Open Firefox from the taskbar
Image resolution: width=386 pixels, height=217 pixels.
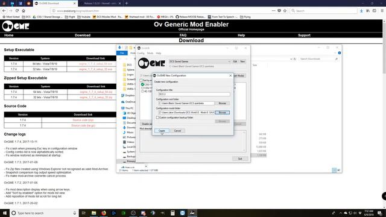tap(104, 213)
